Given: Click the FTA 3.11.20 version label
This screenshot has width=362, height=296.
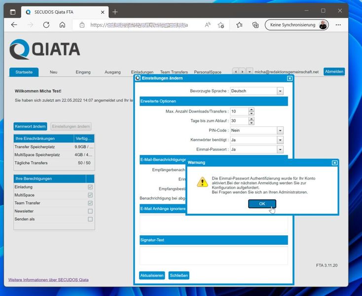Looking at the screenshot, I should coord(326,265).
